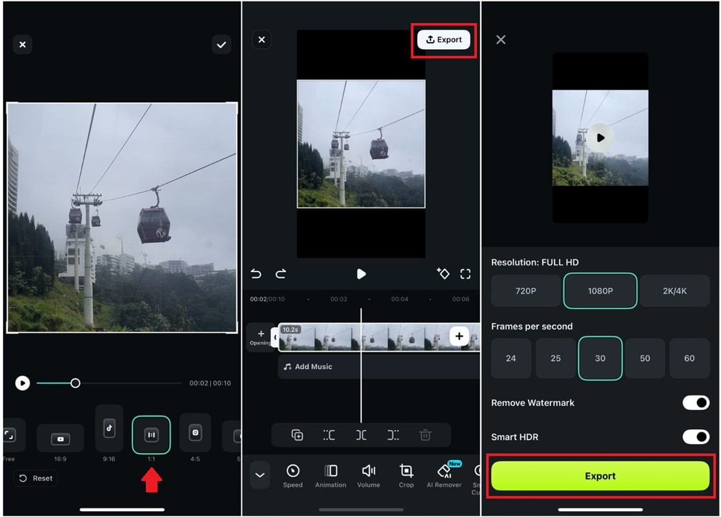Open the AI Remover tool

pos(444,475)
